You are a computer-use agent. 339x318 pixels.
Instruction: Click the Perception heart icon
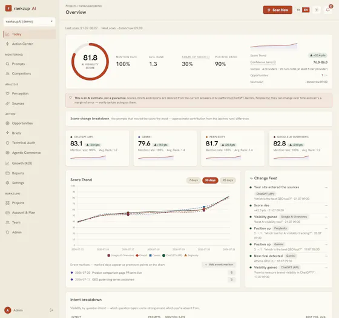click(7, 93)
